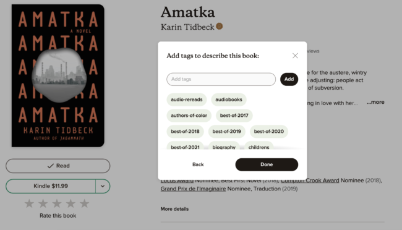
Task: Select the audio-rereads tag
Action: [x=187, y=100]
